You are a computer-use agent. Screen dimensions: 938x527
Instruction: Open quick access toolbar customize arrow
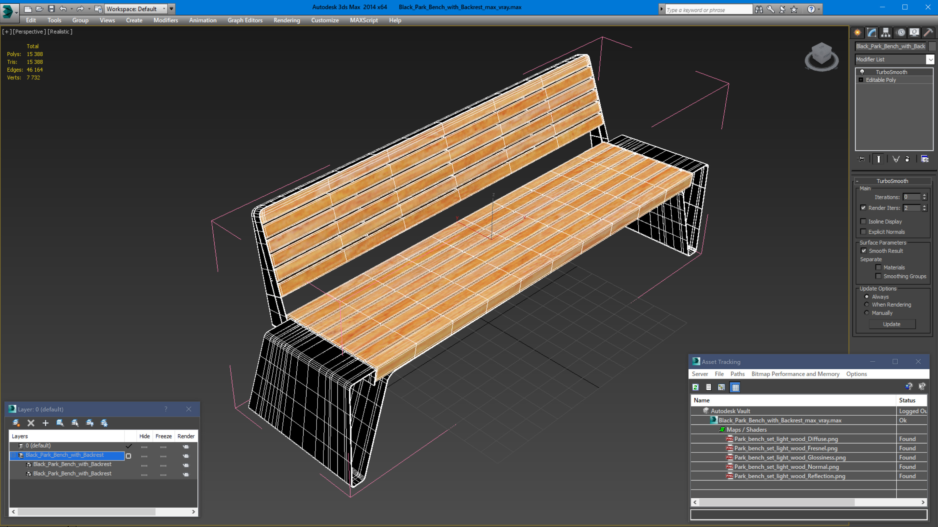click(172, 9)
